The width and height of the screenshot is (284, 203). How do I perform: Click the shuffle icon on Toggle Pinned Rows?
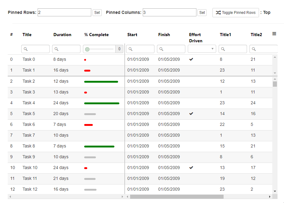(x=218, y=13)
